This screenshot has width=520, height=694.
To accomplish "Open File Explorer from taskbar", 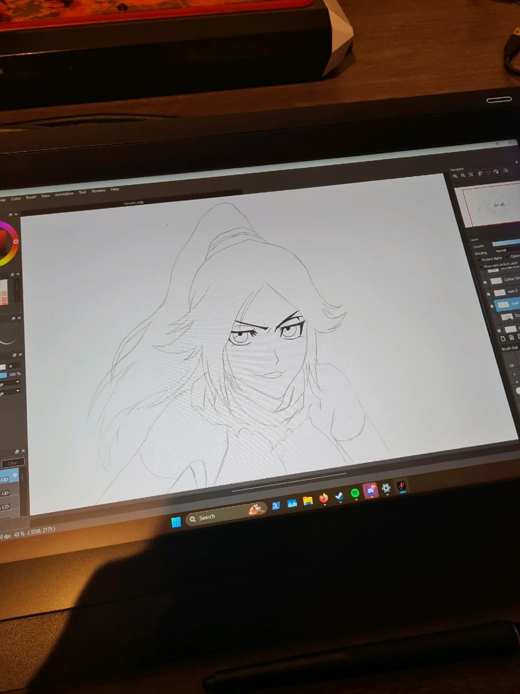I will click(x=308, y=500).
